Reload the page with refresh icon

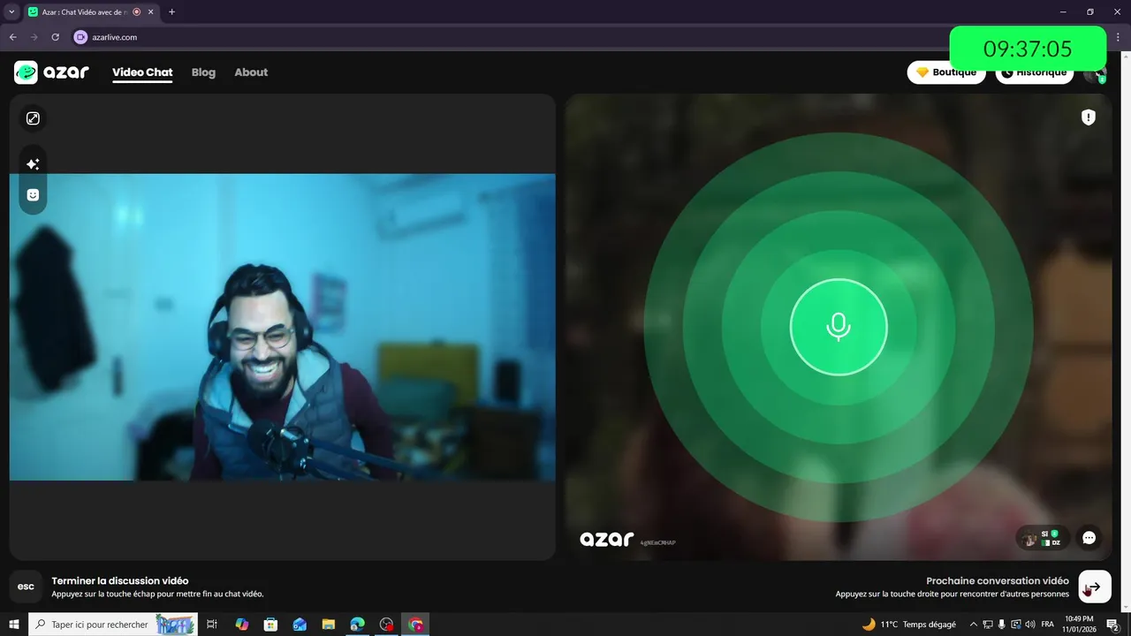(56, 37)
